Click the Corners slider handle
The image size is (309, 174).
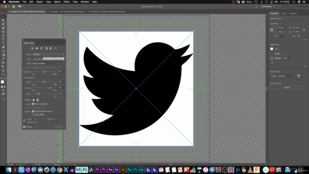[50, 88]
